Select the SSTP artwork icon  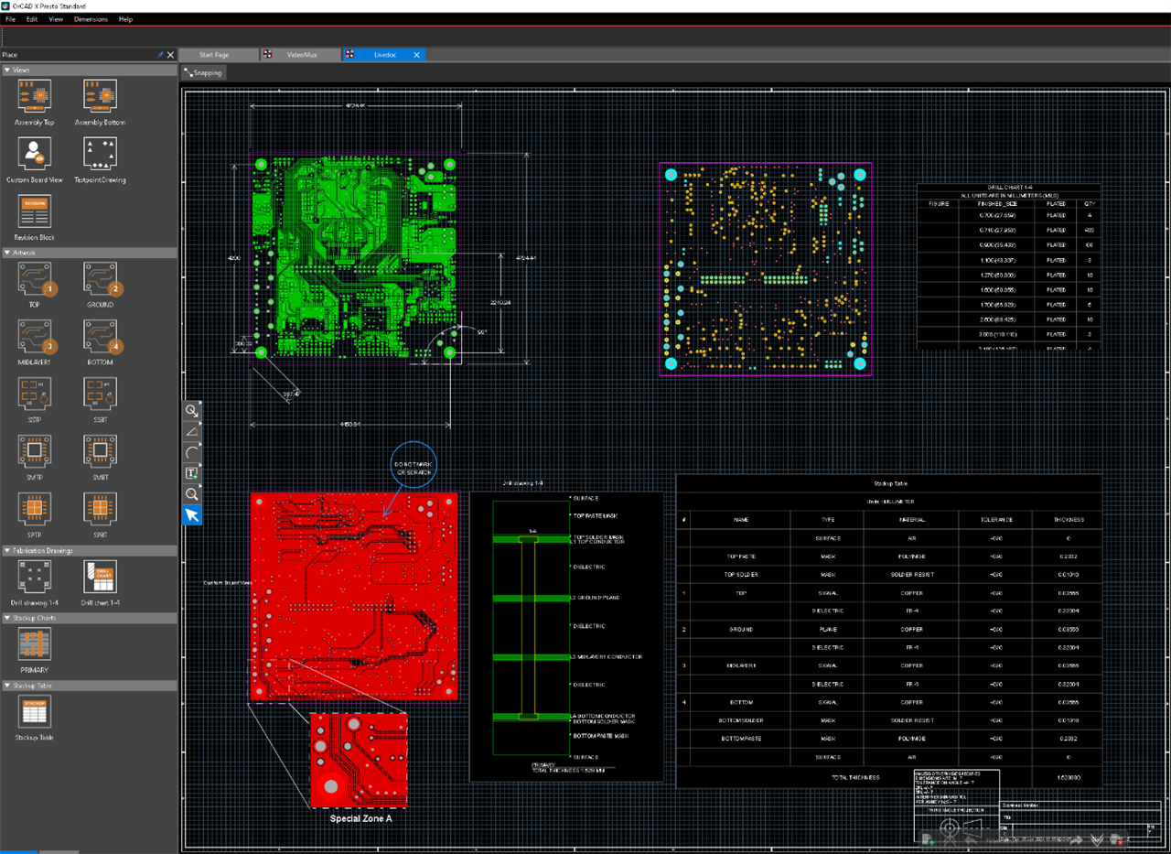click(35, 394)
